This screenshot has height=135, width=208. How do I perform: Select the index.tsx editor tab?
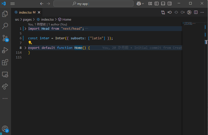(x=27, y=12)
